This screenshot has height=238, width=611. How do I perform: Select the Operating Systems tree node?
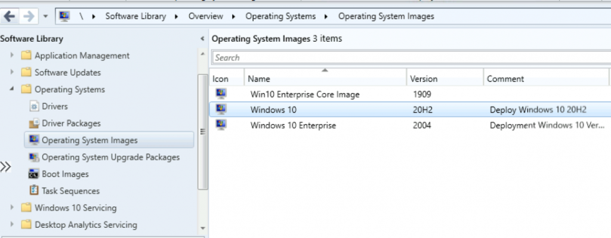click(x=70, y=89)
